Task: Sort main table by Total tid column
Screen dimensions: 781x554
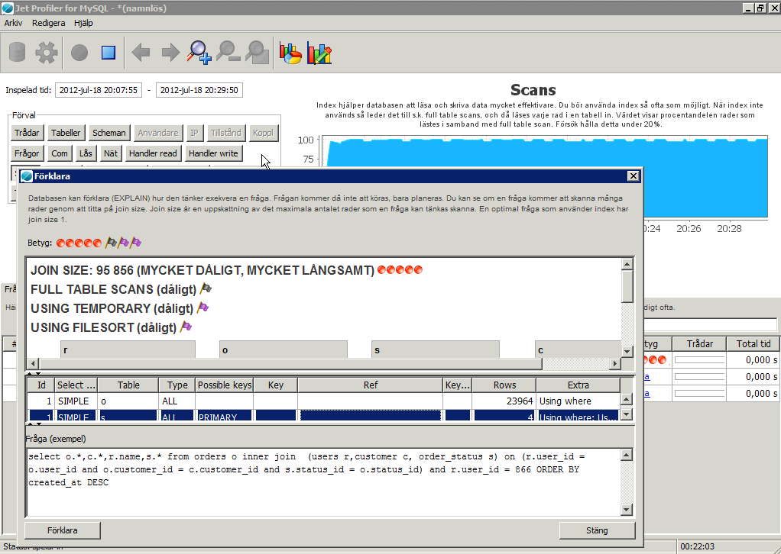Action: pos(753,343)
